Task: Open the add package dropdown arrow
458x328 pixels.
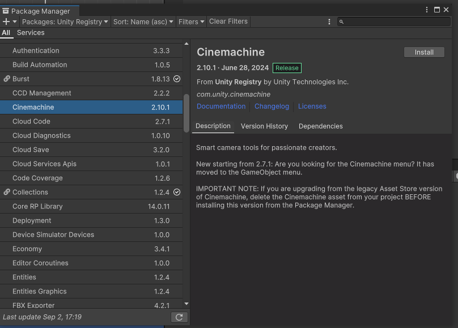Action: pos(15,22)
